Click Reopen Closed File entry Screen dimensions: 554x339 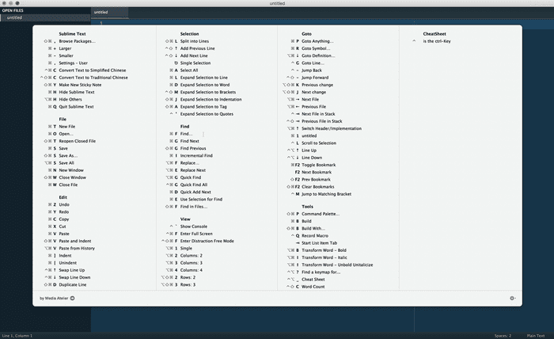pos(78,141)
